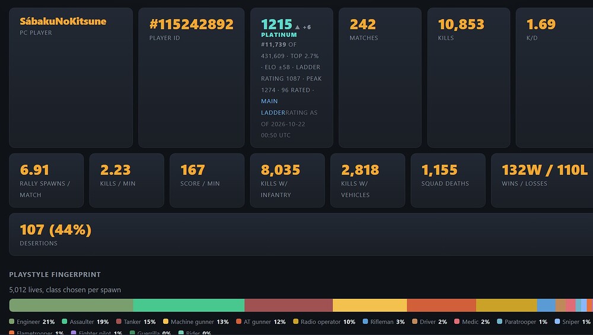
Task: Click the AT gunner 12% legend entry
Action: [261, 322]
